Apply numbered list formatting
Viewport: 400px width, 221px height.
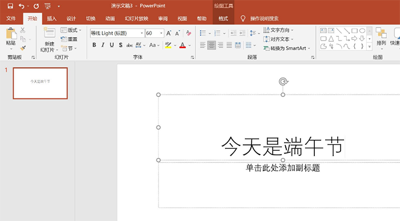pos(217,33)
